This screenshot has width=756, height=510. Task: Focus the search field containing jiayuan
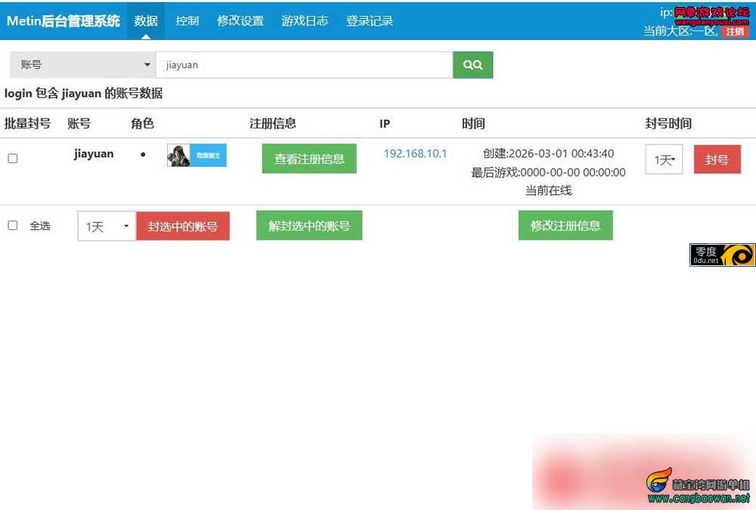[304, 64]
